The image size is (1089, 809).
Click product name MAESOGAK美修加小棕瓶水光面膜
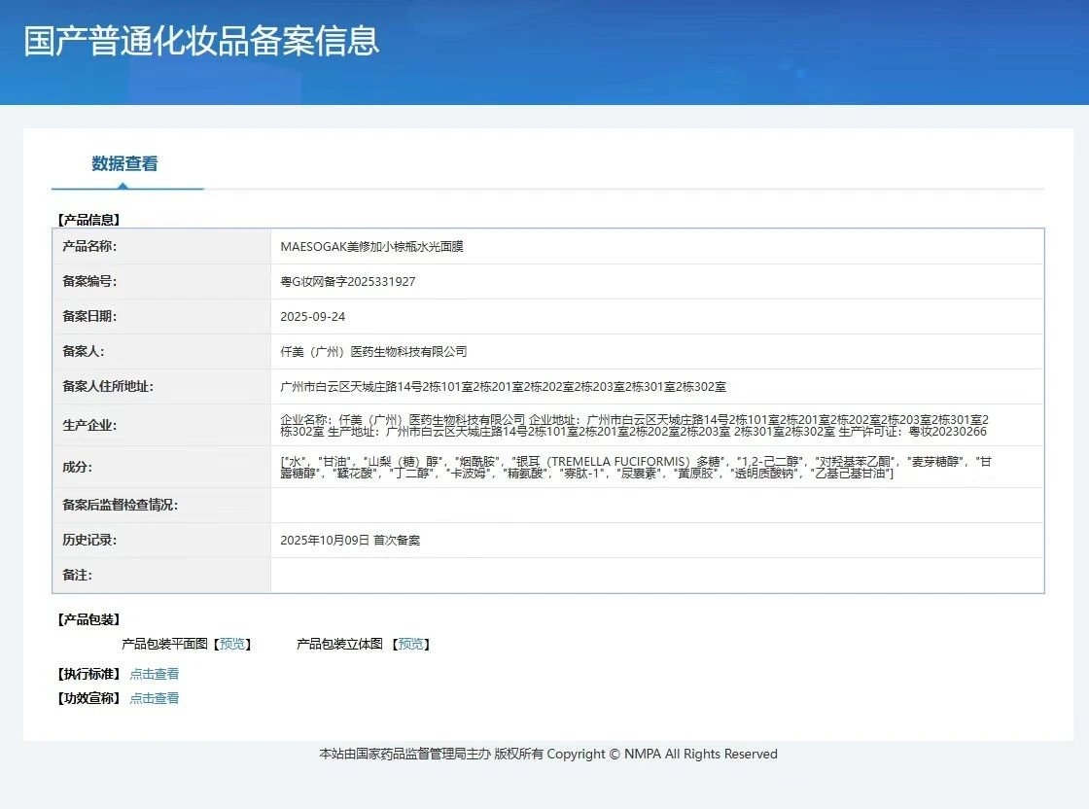(x=371, y=247)
